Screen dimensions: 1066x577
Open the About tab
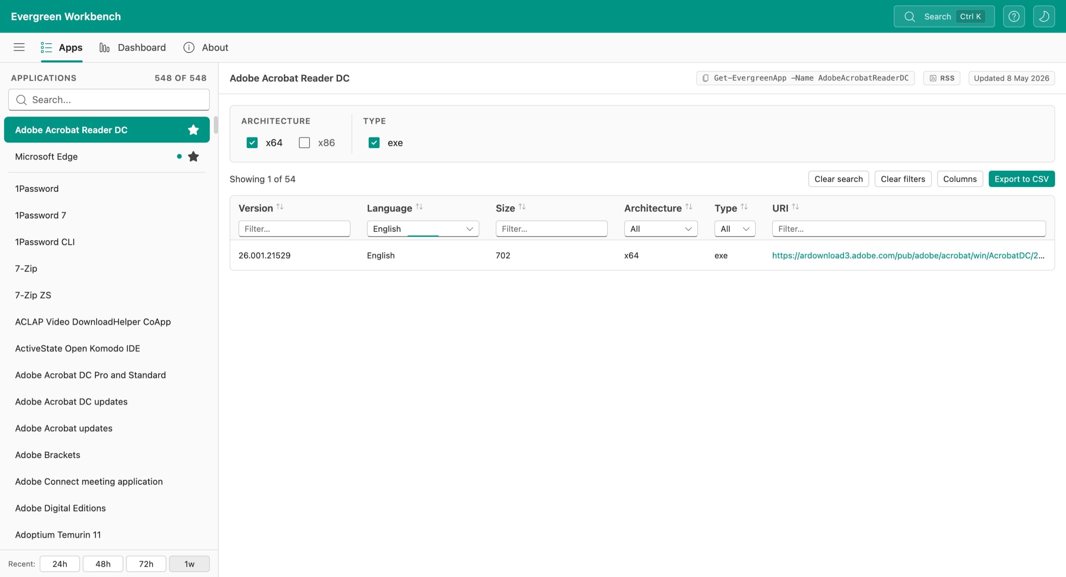coord(206,47)
